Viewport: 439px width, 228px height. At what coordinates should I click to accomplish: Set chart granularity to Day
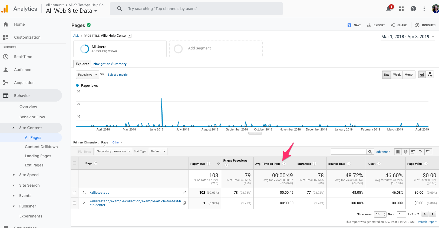click(x=387, y=75)
